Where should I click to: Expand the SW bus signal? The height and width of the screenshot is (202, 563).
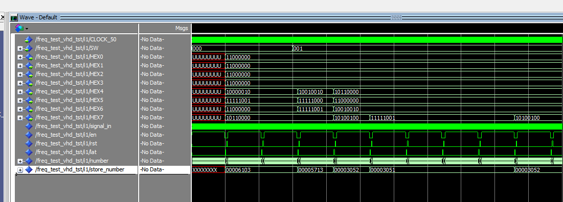click(x=20, y=48)
